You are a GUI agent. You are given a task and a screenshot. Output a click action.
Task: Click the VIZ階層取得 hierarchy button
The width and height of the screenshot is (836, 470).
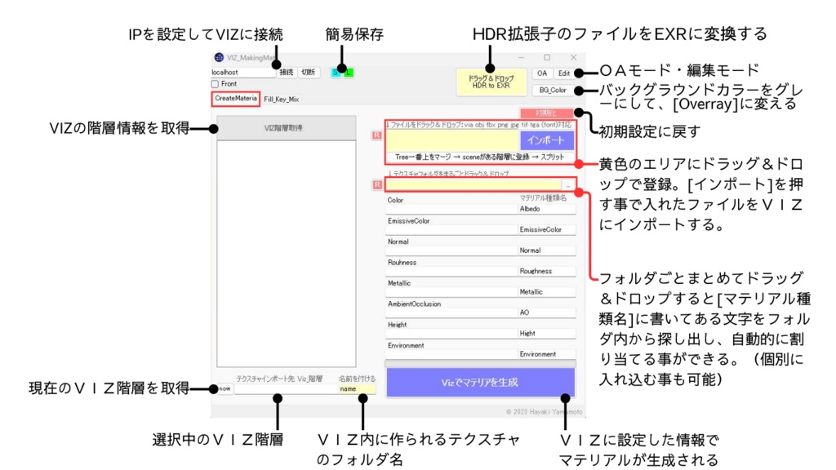[287, 126]
